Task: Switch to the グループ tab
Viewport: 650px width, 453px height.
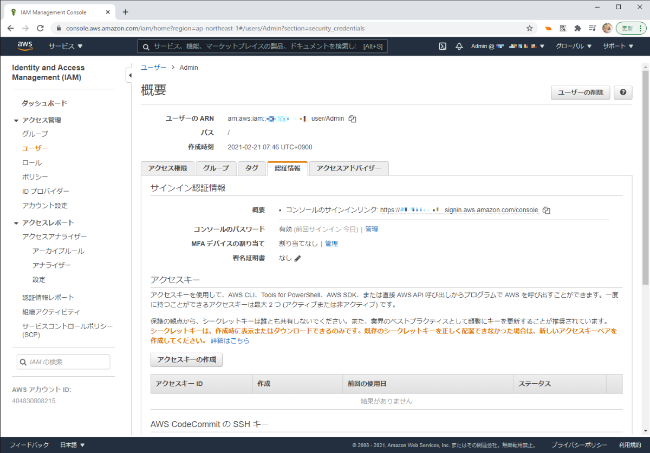Action: pos(216,168)
